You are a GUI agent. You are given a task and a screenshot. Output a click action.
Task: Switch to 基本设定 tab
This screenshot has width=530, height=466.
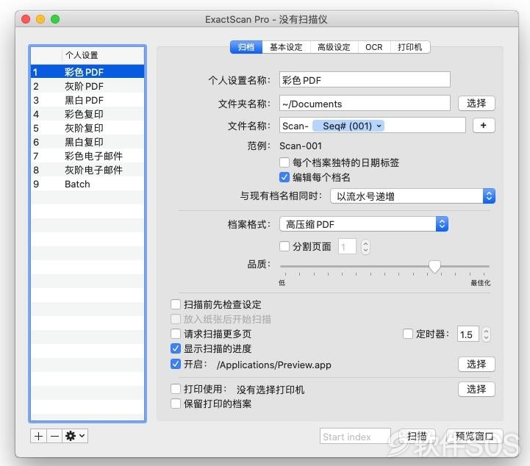(286, 47)
